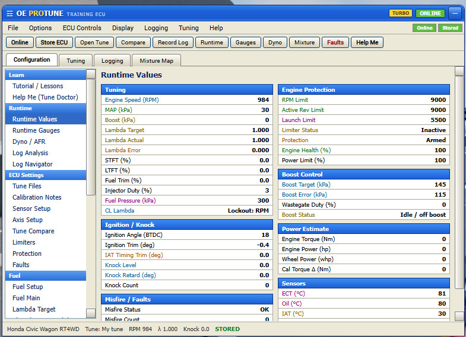Click the Open Tune button
466x337 pixels.
(x=94, y=43)
